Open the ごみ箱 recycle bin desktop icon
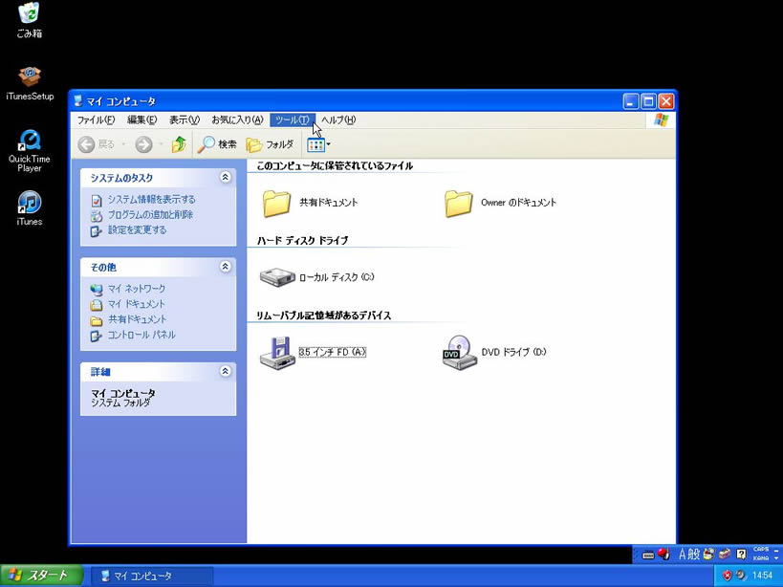Screen dimensions: 783x587 point(29,21)
